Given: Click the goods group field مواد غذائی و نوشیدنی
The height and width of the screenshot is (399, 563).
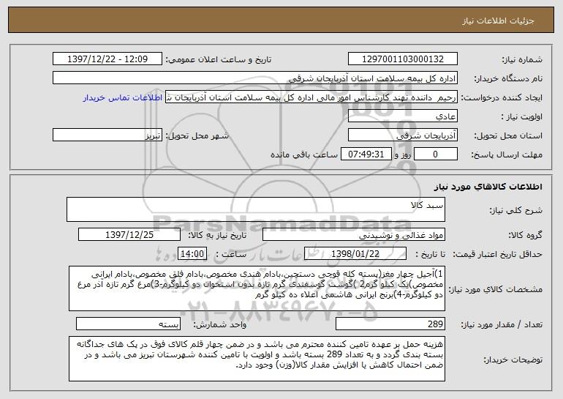Looking at the screenshot, I should point(354,235).
